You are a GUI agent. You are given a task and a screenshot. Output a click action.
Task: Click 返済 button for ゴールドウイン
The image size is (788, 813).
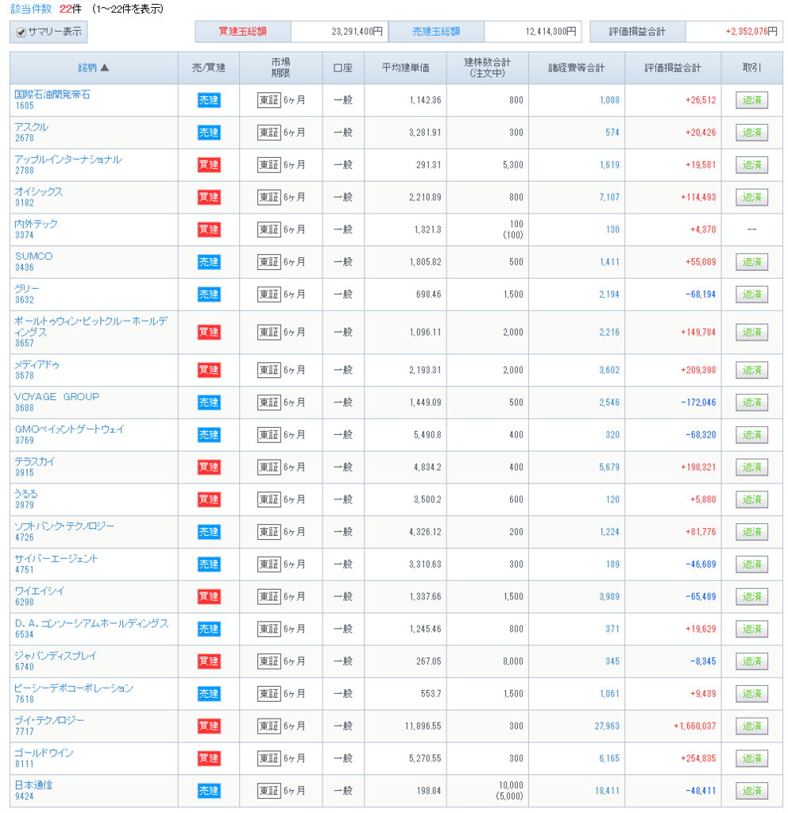(751, 758)
